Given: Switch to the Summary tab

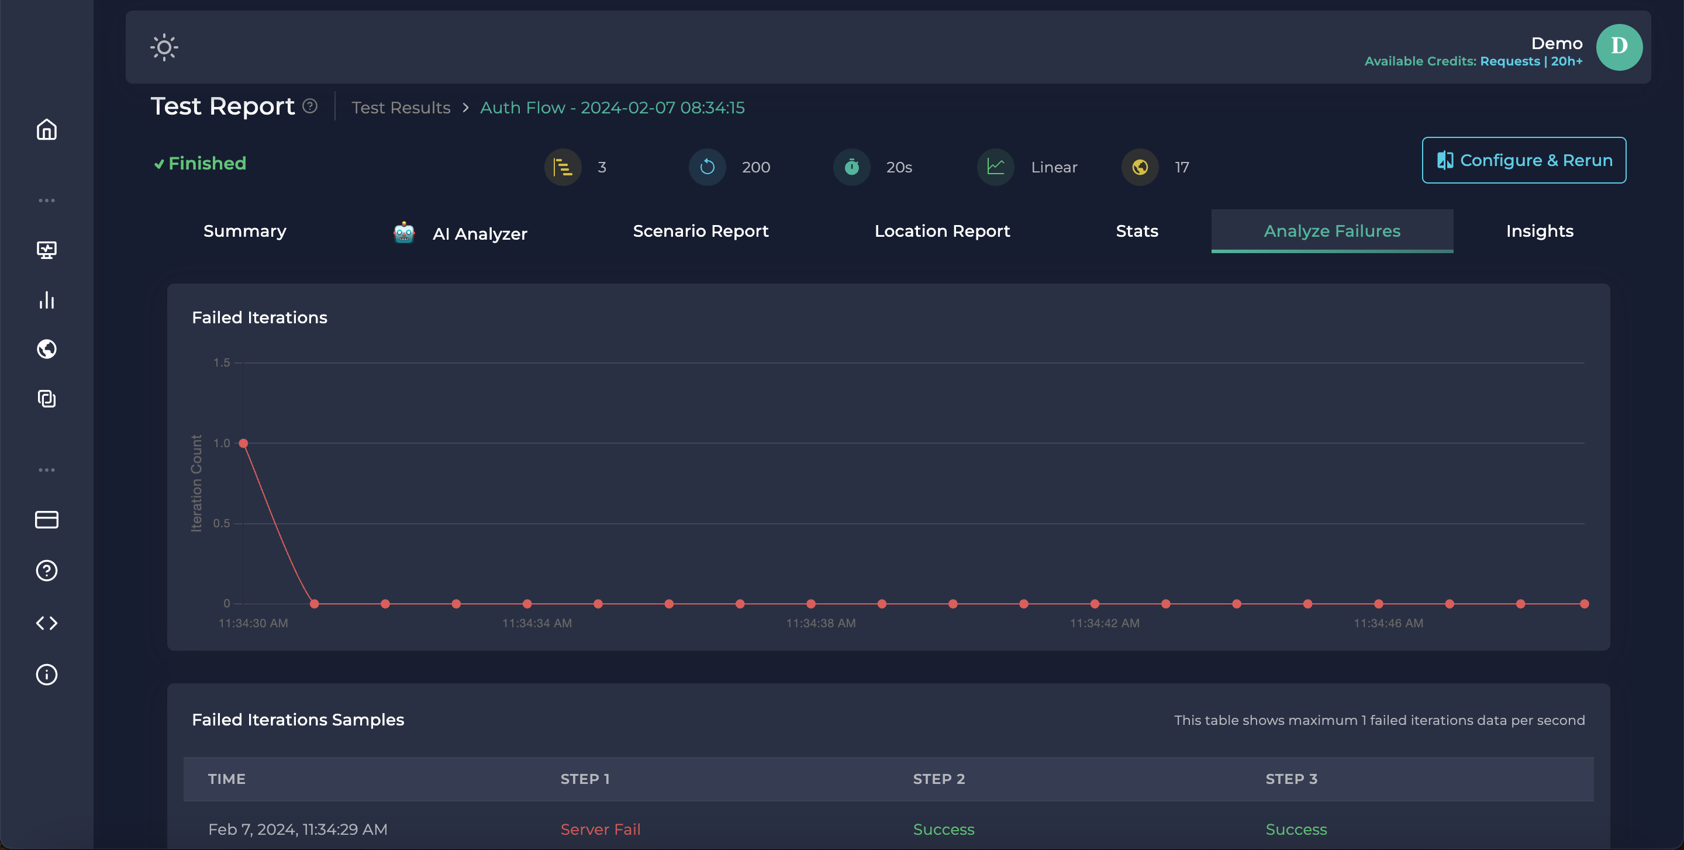Looking at the screenshot, I should coord(244,231).
